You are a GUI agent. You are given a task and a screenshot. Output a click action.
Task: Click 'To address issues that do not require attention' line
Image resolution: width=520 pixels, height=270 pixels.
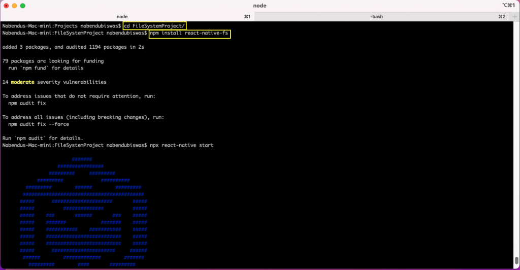79,96
